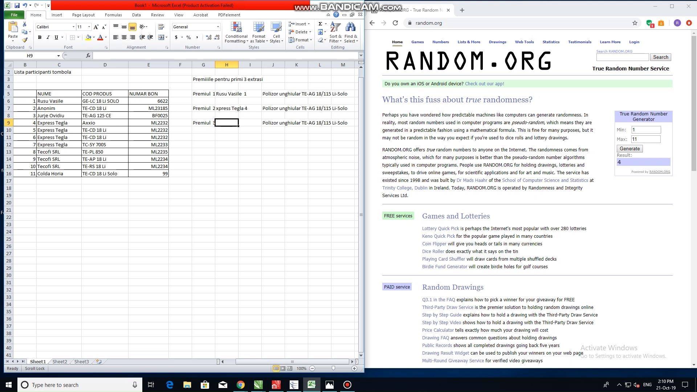Undo the last action in Excel

pyautogui.click(x=25, y=5)
